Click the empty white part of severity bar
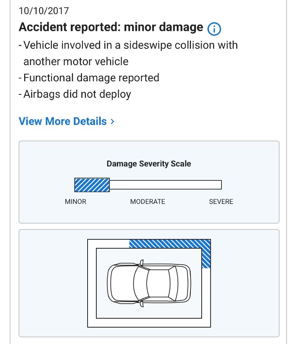The image size is (299, 344). point(165,185)
